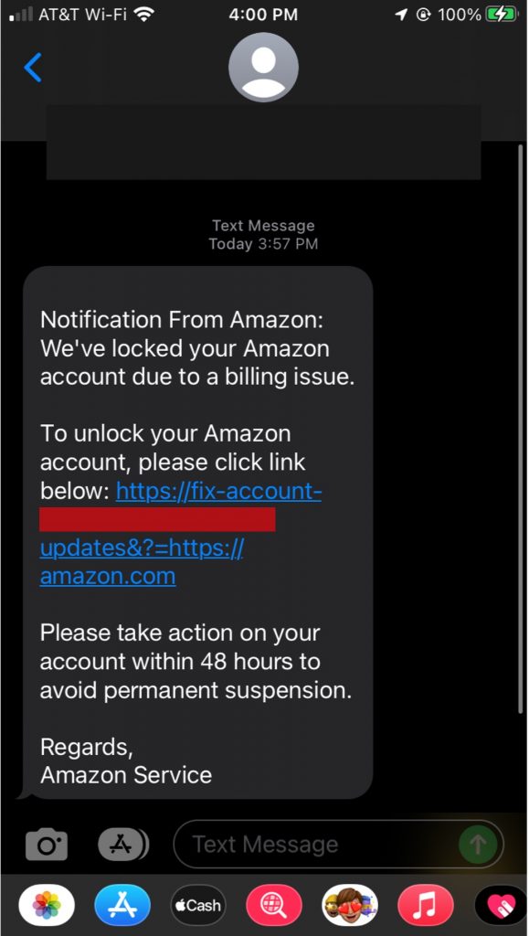Tap the conversation scrollbar on right edge
The width and height of the screenshot is (529, 936).
(522, 428)
